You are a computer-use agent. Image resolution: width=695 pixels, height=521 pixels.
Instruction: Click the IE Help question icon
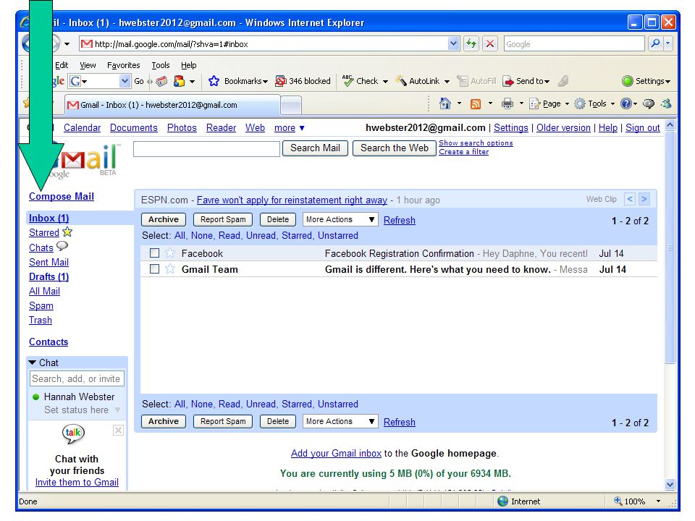(x=625, y=103)
